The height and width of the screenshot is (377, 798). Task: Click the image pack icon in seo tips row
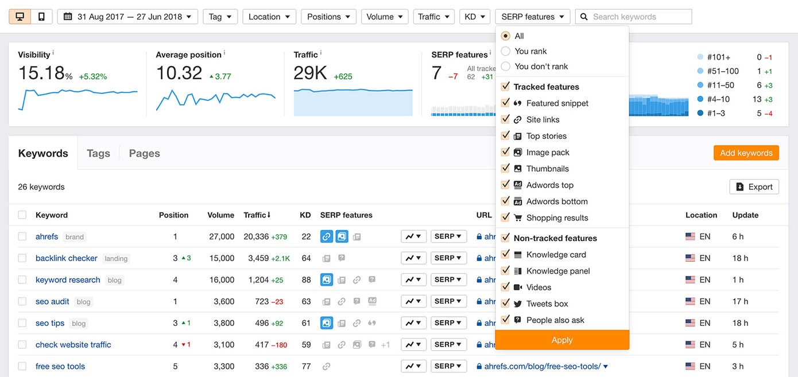[327, 322]
